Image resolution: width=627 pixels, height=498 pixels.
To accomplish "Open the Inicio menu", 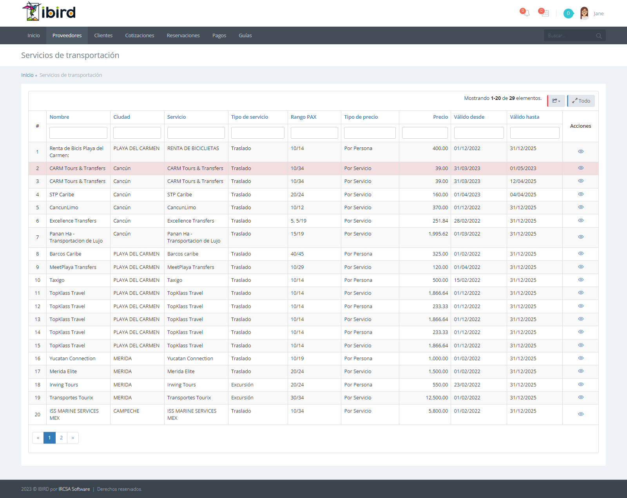I will [x=34, y=35].
